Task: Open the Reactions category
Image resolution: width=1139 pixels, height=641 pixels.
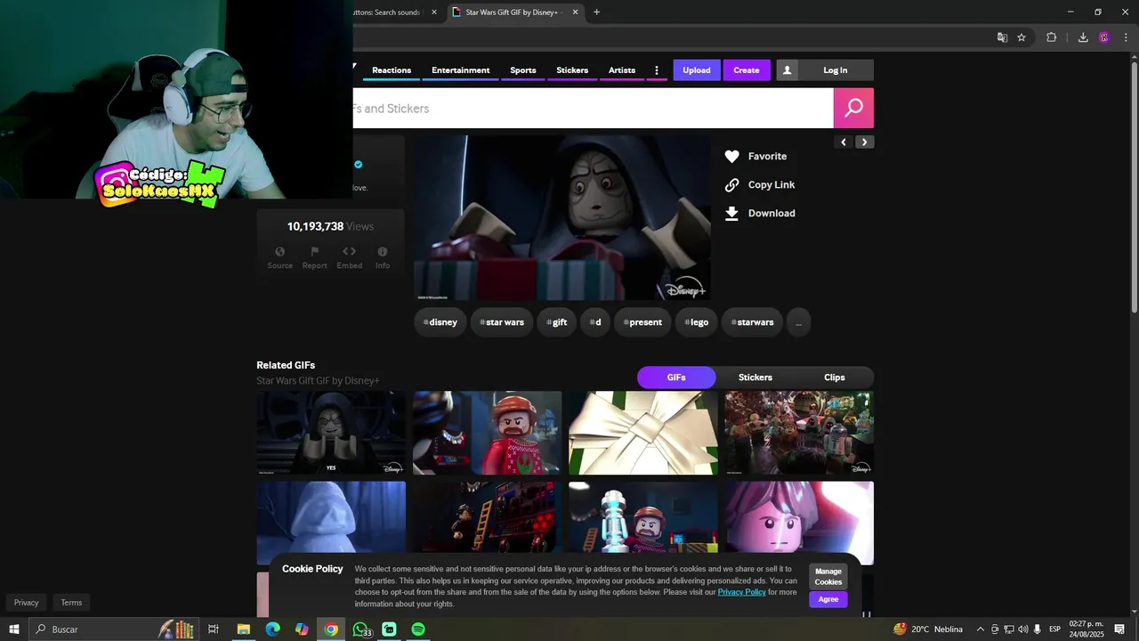Action: coord(392,70)
